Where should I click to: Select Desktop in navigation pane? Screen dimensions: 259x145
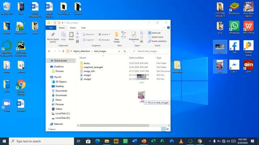pyautogui.click(x=59, y=86)
